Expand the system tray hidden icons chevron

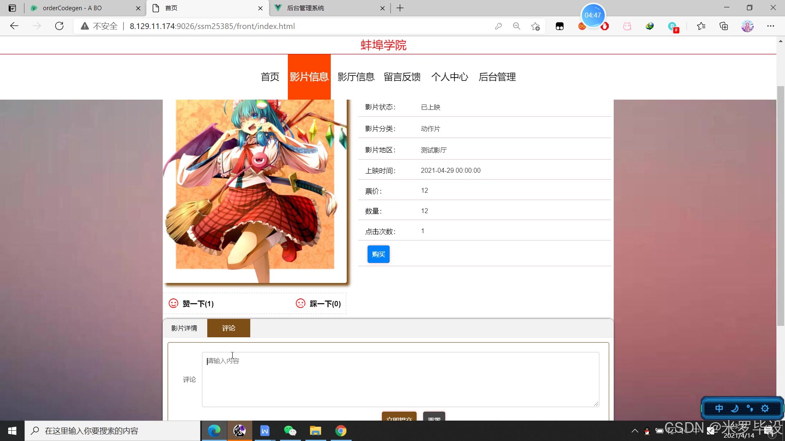pos(635,431)
